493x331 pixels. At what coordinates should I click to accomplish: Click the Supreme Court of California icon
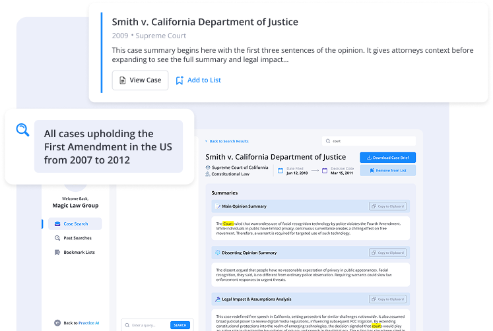point(208,167)
